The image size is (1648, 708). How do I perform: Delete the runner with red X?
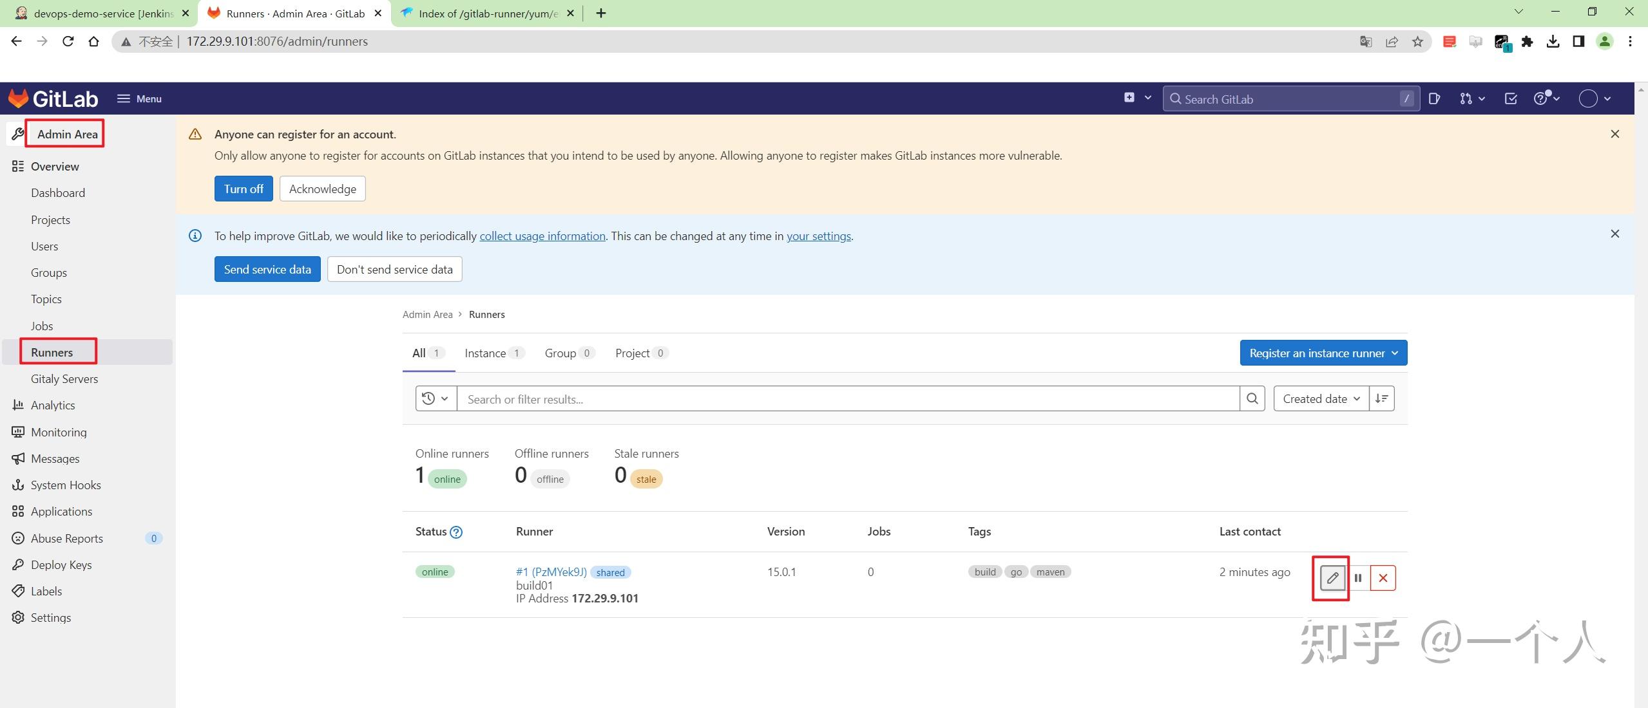(x=1383, y=578)
